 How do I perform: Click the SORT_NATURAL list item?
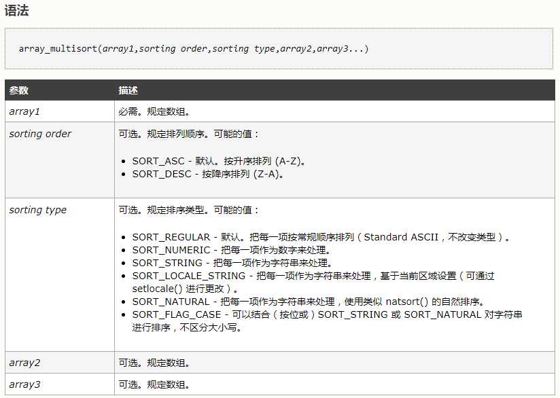[309, 302]
